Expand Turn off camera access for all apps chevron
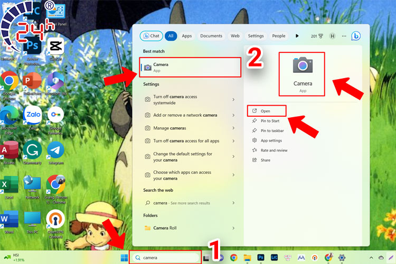This screenshot has height=264, width=396. [233, 141]
